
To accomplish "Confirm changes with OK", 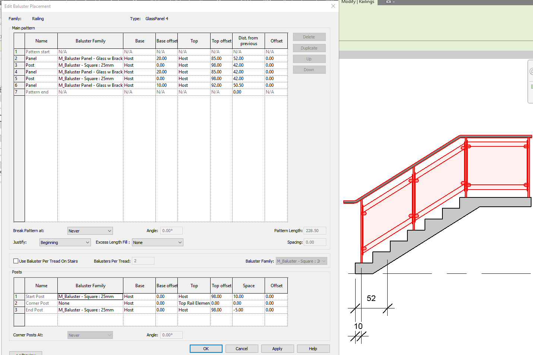I will click(x=206, y=348).
